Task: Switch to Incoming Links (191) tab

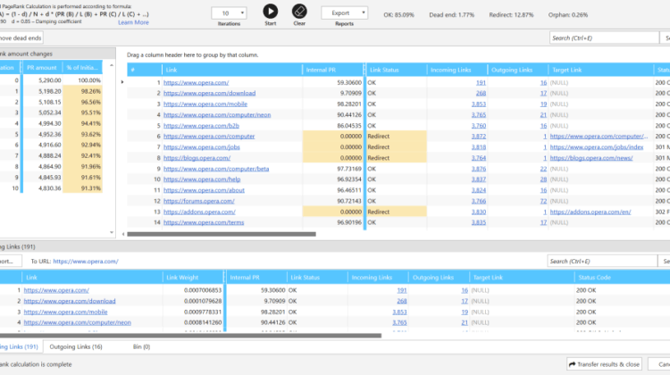Action: click(21, 346)
